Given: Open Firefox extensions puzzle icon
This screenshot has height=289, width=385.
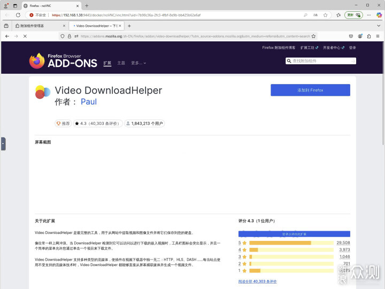Looking at the screenshot, I should tap(369, 36).
